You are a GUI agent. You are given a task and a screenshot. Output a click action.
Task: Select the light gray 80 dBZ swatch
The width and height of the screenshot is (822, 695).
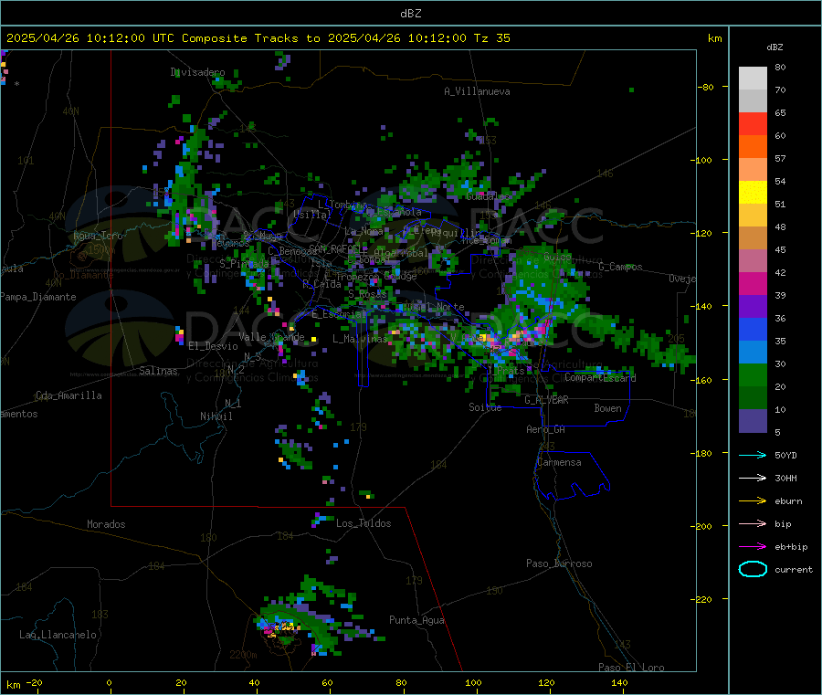point(753,79)
